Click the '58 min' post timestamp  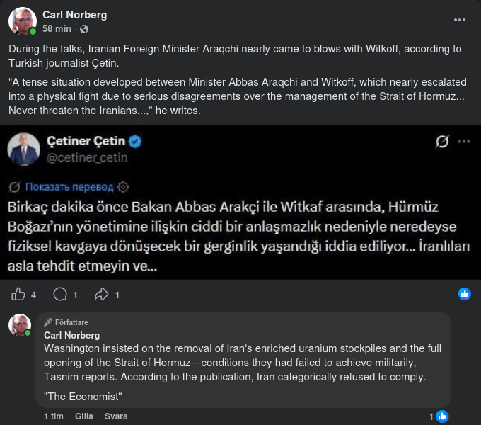coord(57,29)
